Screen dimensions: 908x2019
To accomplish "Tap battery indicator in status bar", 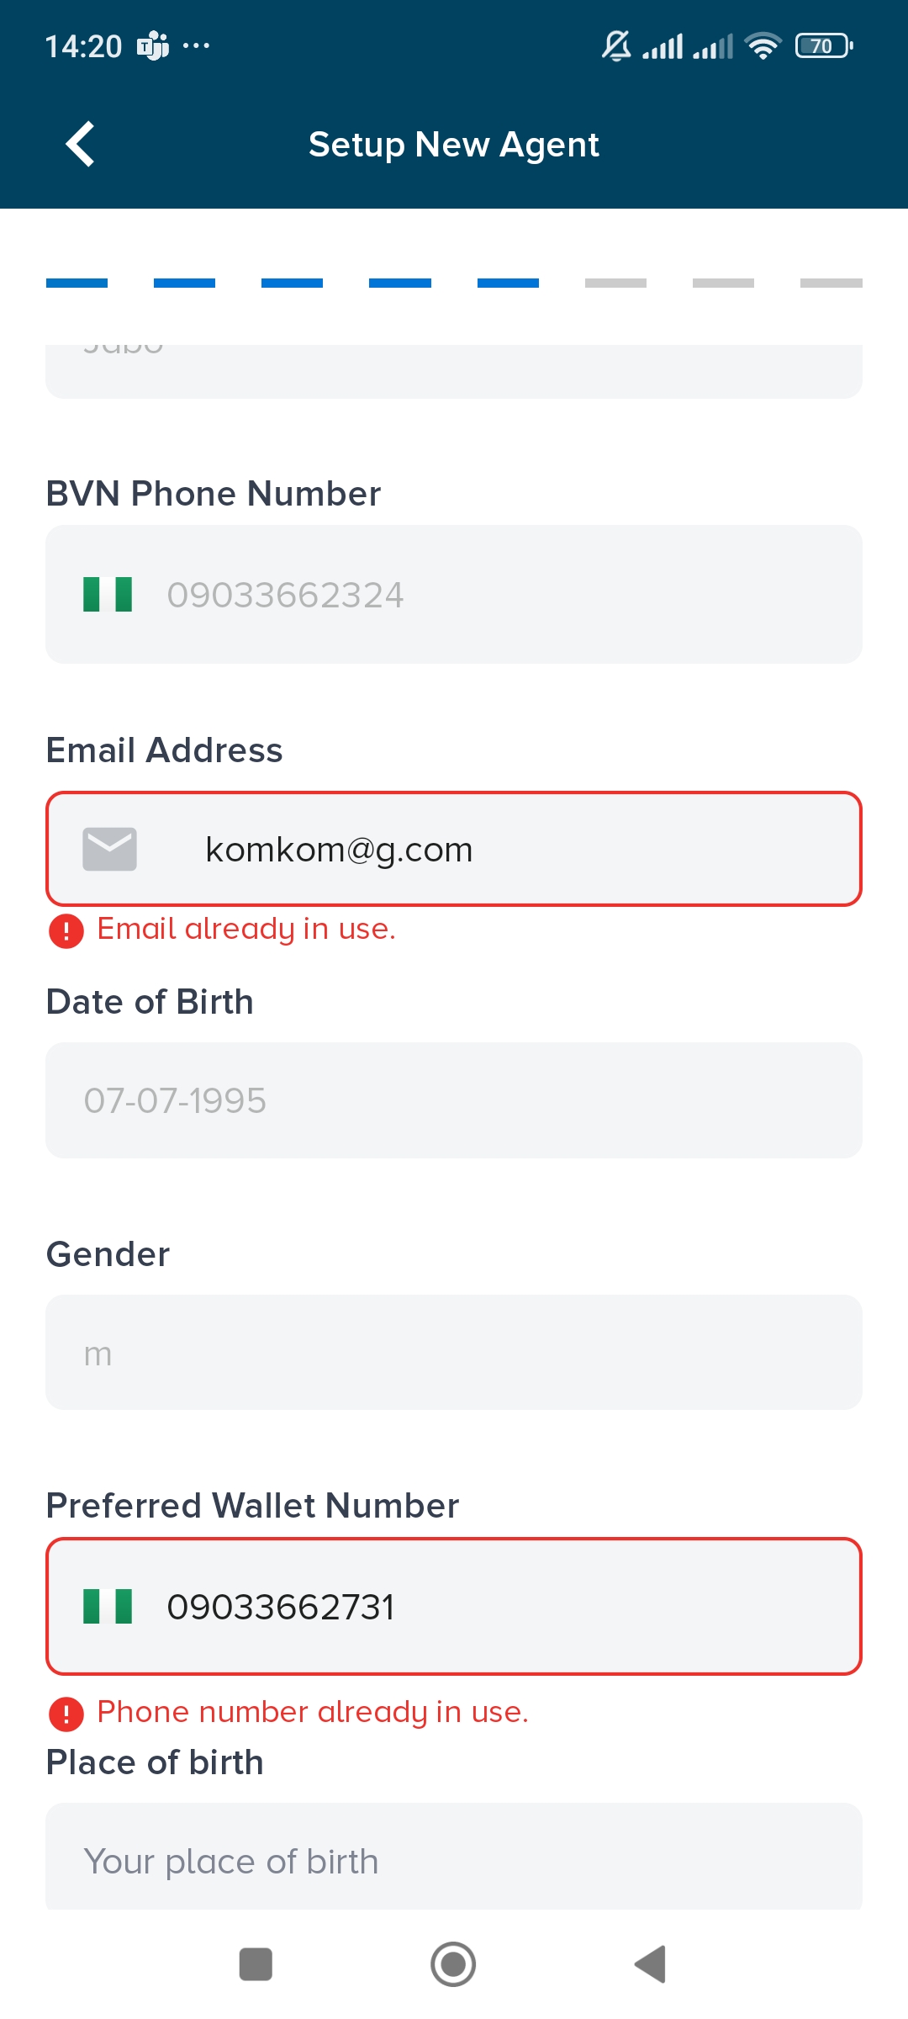I will [823, 45].
